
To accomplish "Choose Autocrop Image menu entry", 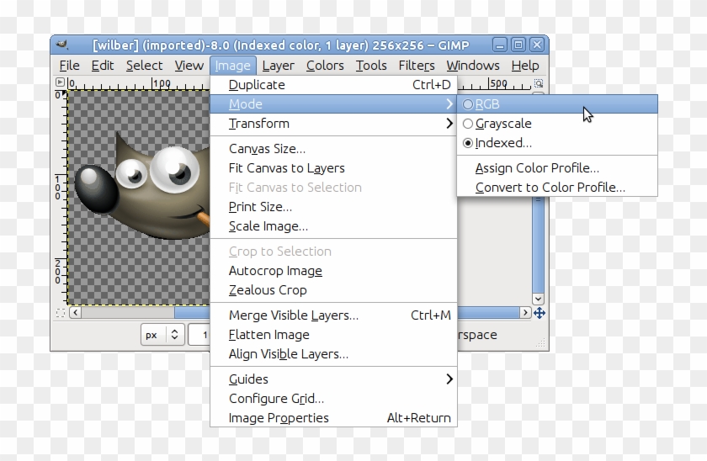I will pos(333,271).
